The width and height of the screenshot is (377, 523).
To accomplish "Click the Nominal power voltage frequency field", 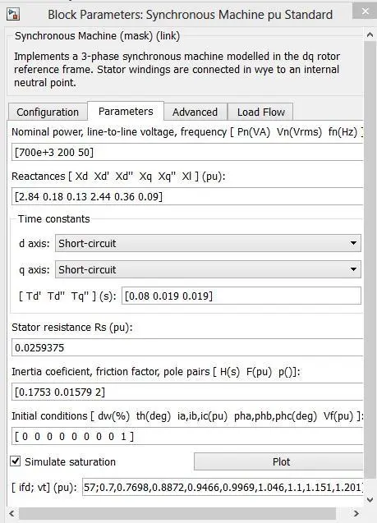I will pyautogui.click(x=187, y=152).
